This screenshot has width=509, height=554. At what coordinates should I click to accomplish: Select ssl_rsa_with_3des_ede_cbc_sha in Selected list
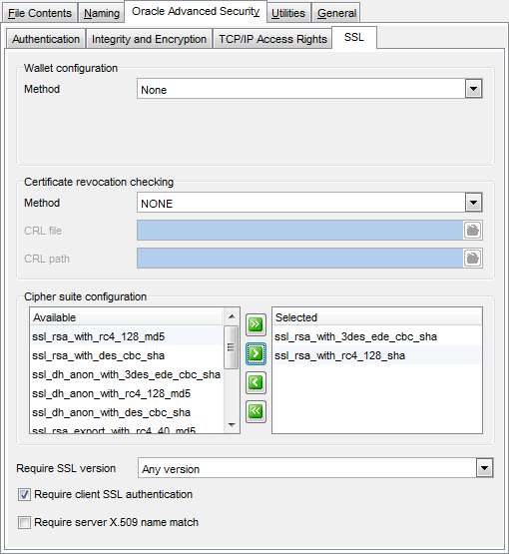pos(377,336)
